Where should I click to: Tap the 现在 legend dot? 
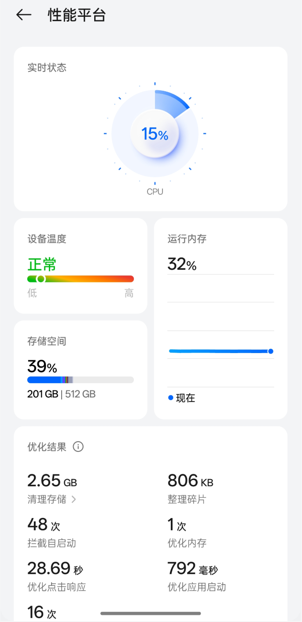[171, 398]
